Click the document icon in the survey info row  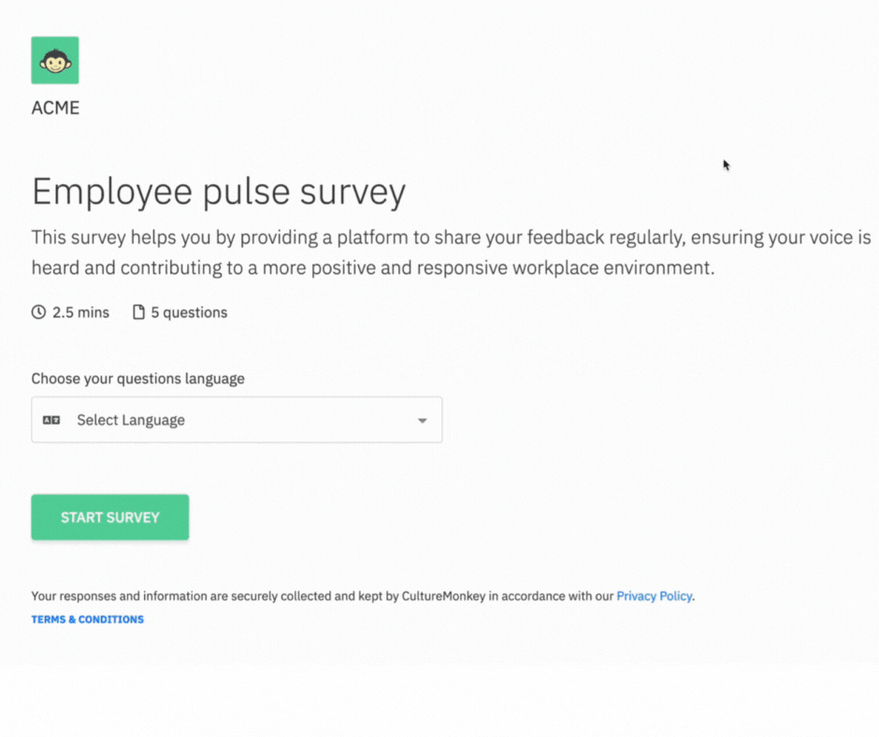pos(139,311)
